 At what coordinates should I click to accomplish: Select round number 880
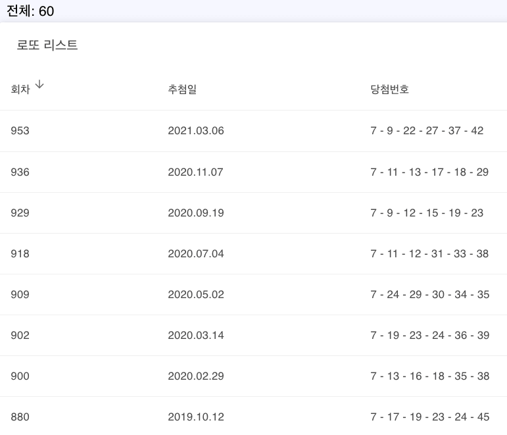pyautogui.click(x=20, y=417)
